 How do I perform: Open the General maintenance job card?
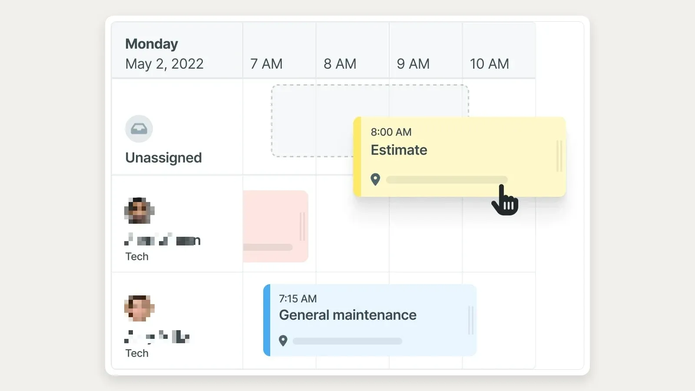coord(370,320)
